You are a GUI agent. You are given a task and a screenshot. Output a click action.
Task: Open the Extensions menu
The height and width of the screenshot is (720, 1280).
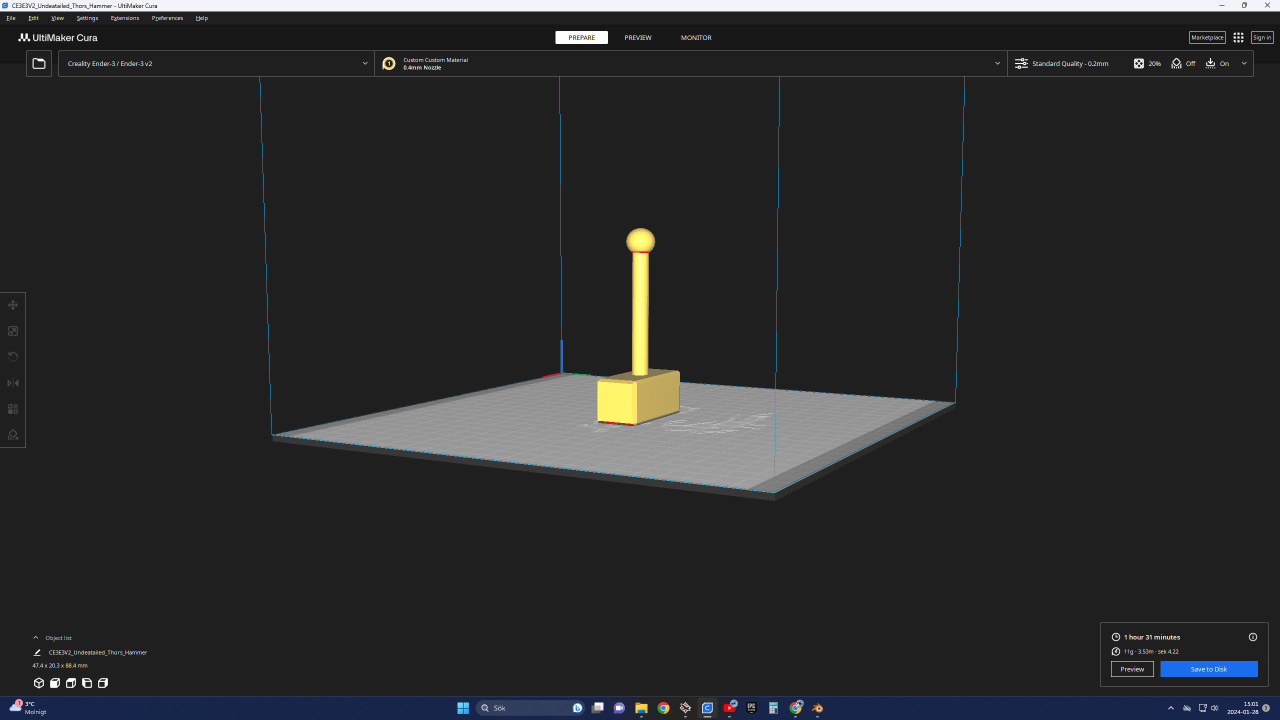tap(125, 18)
